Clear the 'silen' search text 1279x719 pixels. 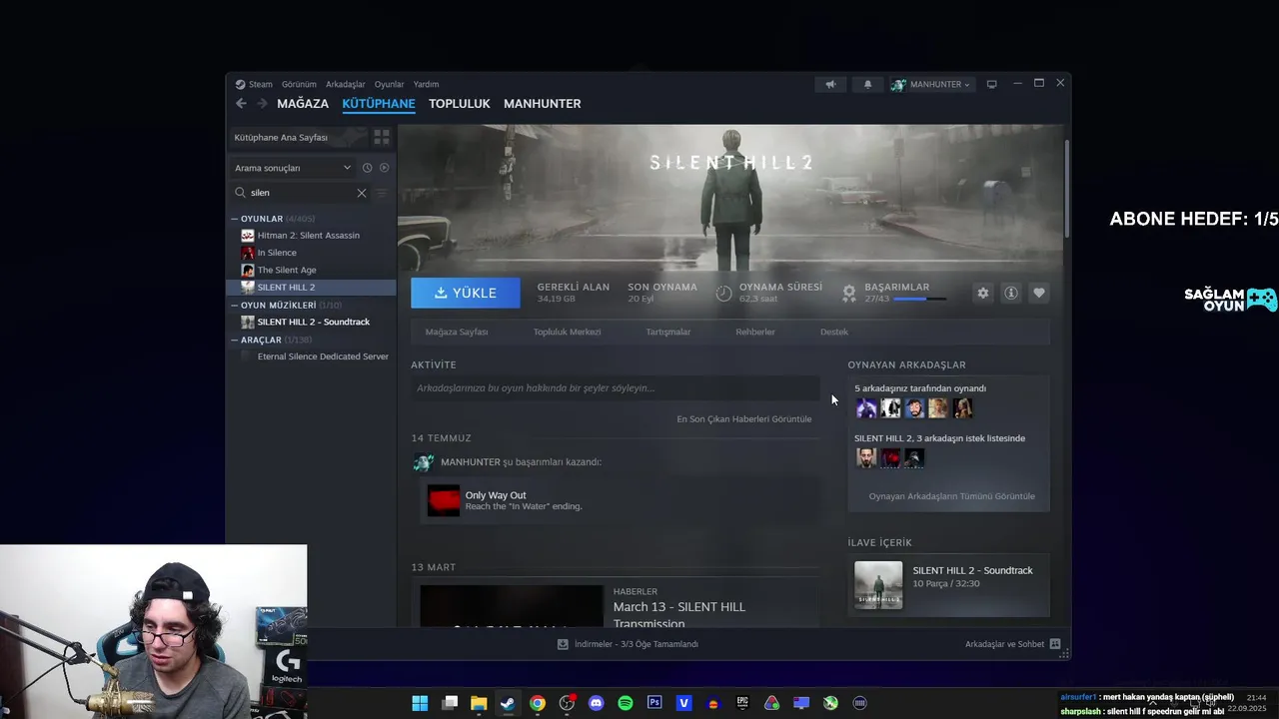pos(362,193)
